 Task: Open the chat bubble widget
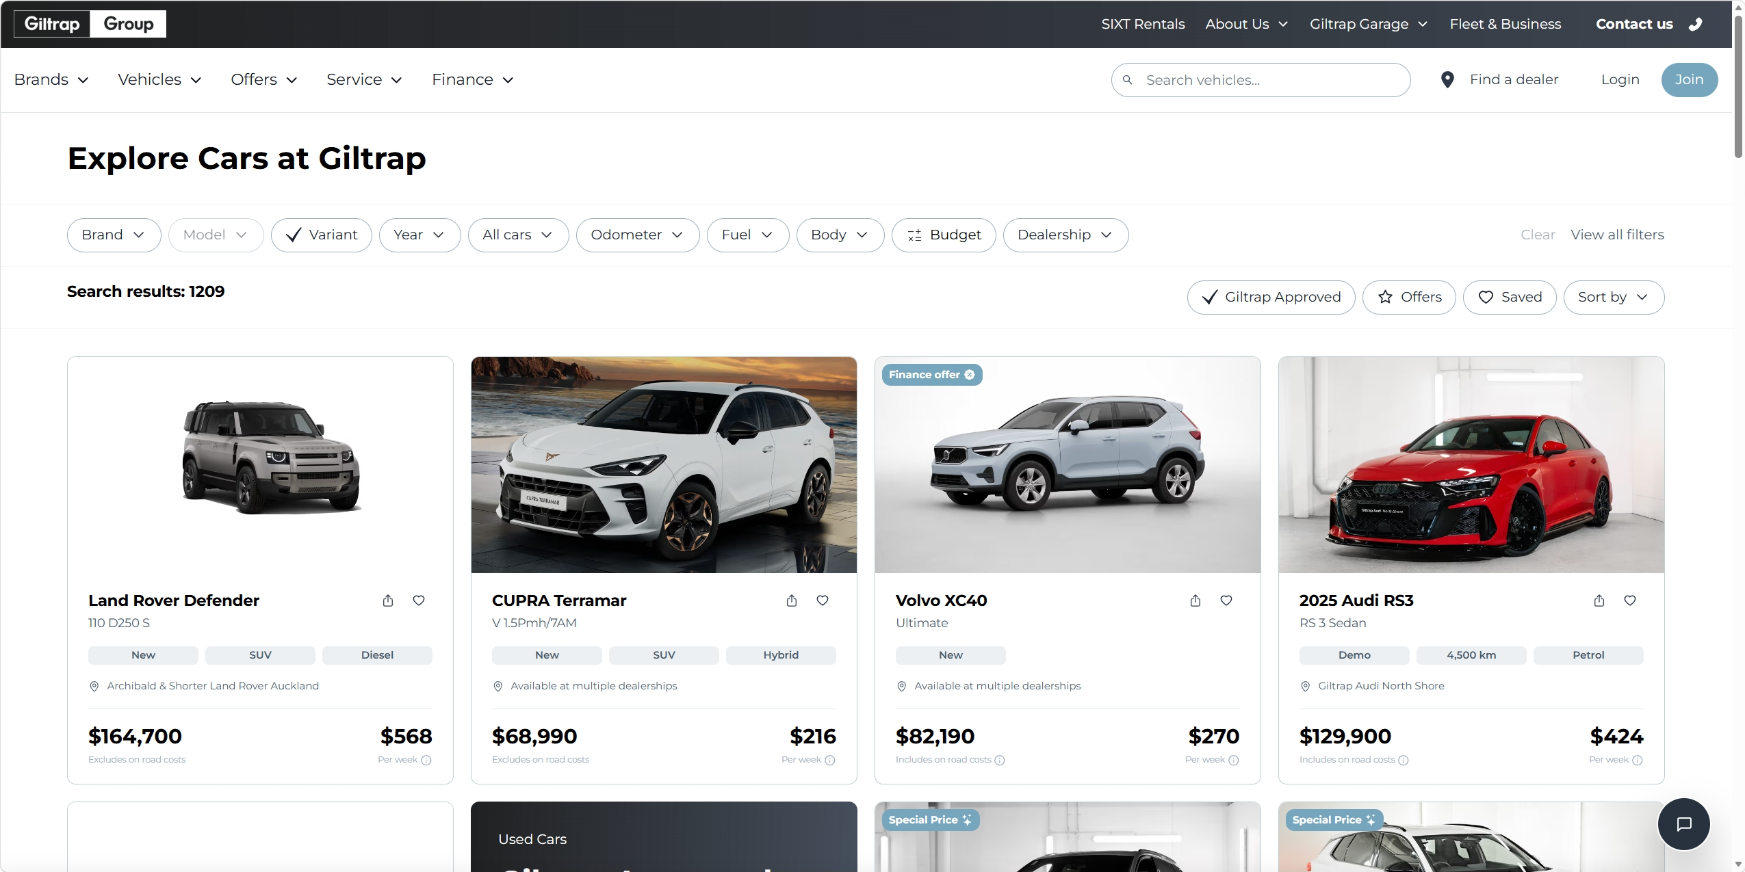tap(1683, 824)
